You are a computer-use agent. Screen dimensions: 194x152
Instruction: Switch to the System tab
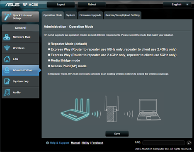click(70, 15)
